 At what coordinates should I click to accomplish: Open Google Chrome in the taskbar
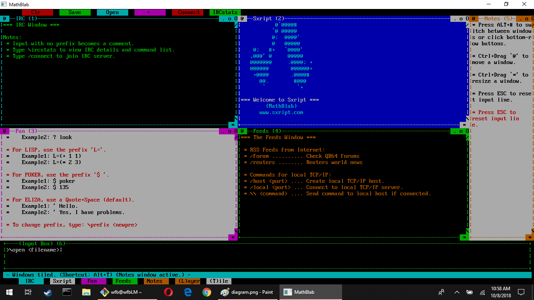click(x=206, y=292)
